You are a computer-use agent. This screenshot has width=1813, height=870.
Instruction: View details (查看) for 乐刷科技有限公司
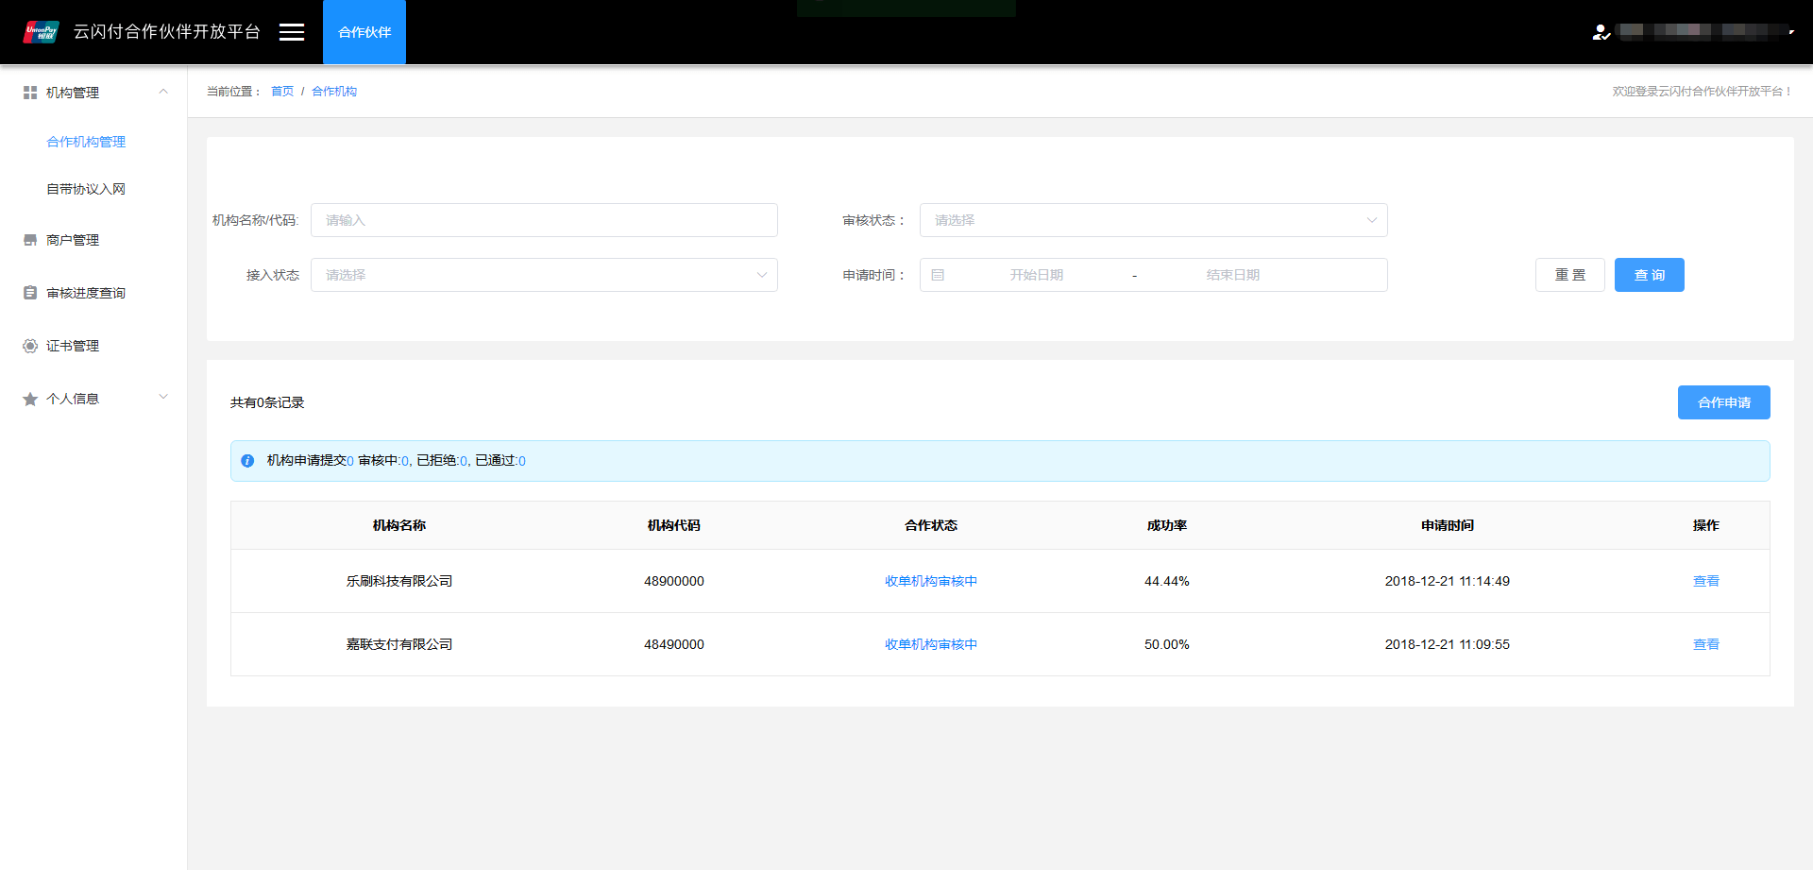[x=1706, y=581]
